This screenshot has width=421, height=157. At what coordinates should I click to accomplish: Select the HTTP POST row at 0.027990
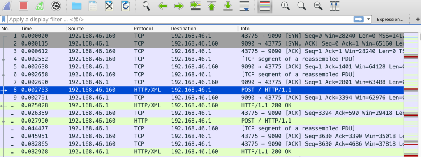pyautogui.click(x=201, y=121)
